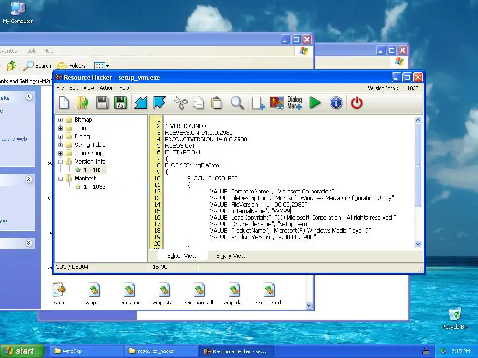This screenshot has width=478, height=358.
Task: Add an image resource using the picture icon
Action: (x=277, y=103)
